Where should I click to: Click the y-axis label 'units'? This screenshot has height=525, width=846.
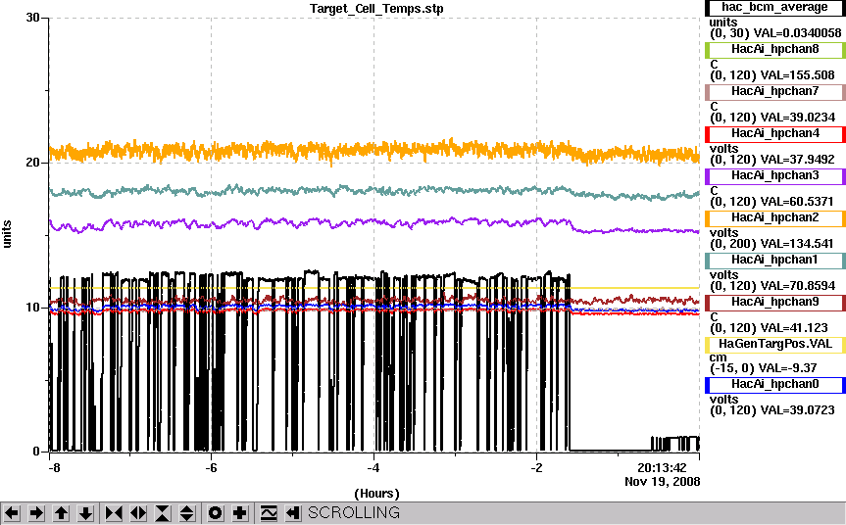point(7,234)
